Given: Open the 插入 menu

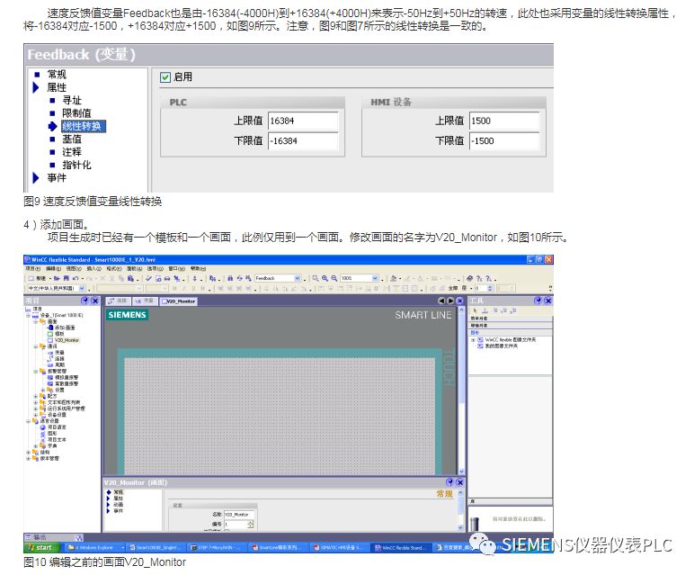Looking at the screenshot, I should tap(93, 268).
